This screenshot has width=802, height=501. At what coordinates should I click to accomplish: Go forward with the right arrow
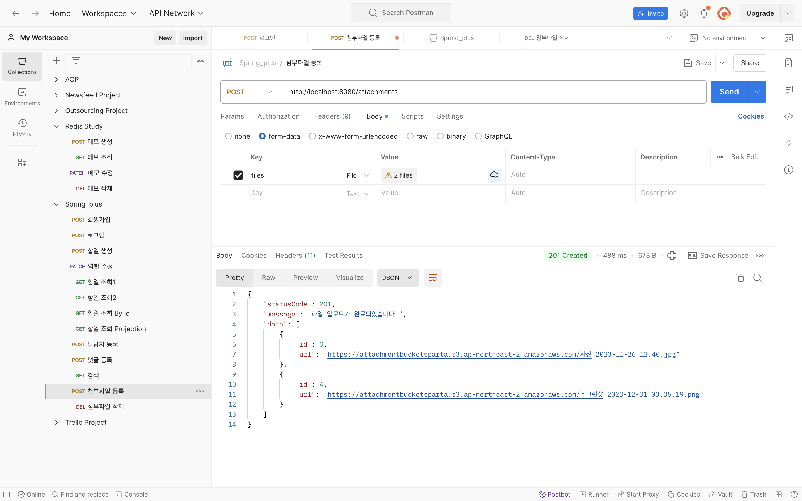[x=35, y=13]
